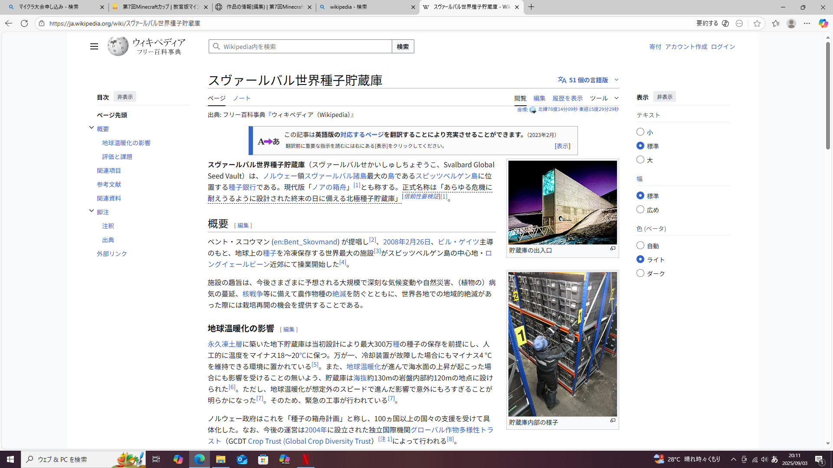The height and width of the screenshot is (468, 833).
Task: Open the volume control in system tray
Action: point(764,459)
